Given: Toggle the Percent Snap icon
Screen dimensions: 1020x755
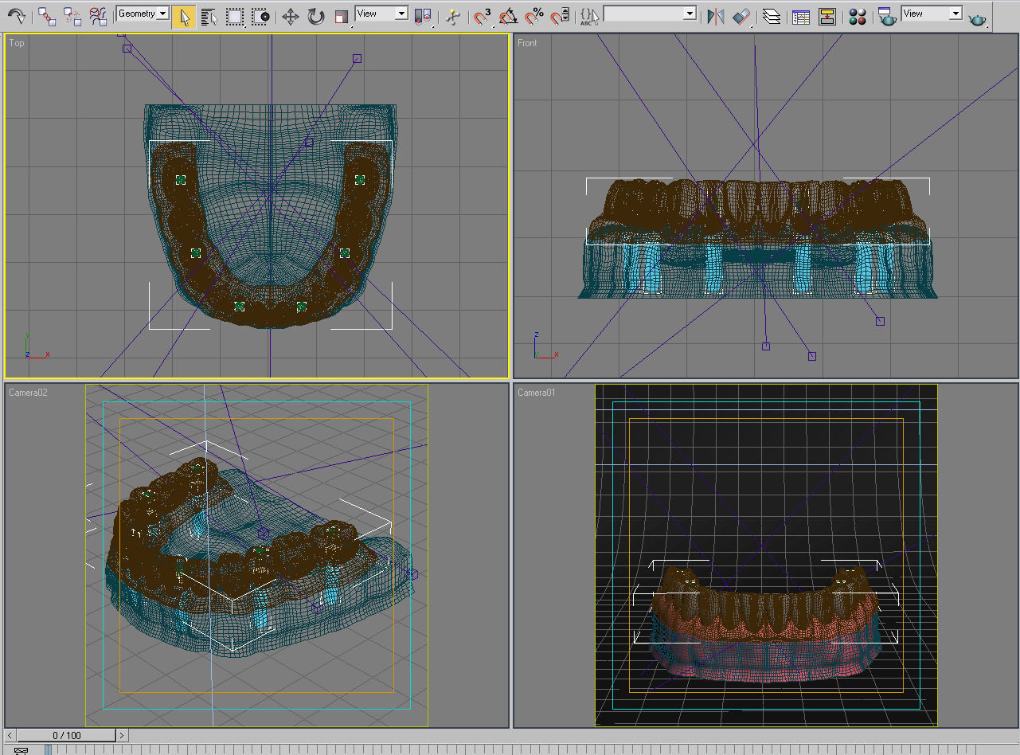Looking at the screenshot, I should 534,16.
